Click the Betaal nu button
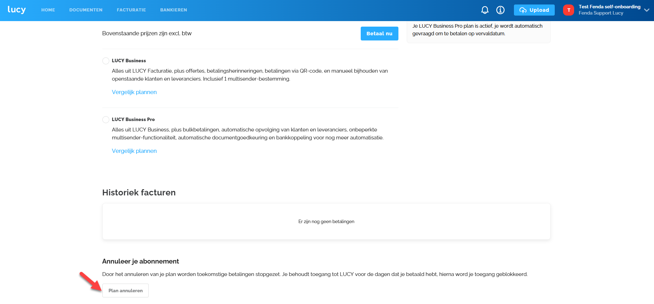This screenshot has width=654, height=304. pos(379,34)
